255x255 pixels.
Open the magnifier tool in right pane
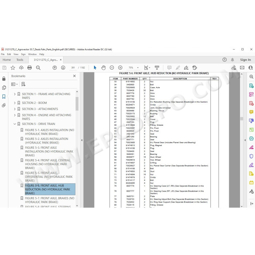[251, 76]
